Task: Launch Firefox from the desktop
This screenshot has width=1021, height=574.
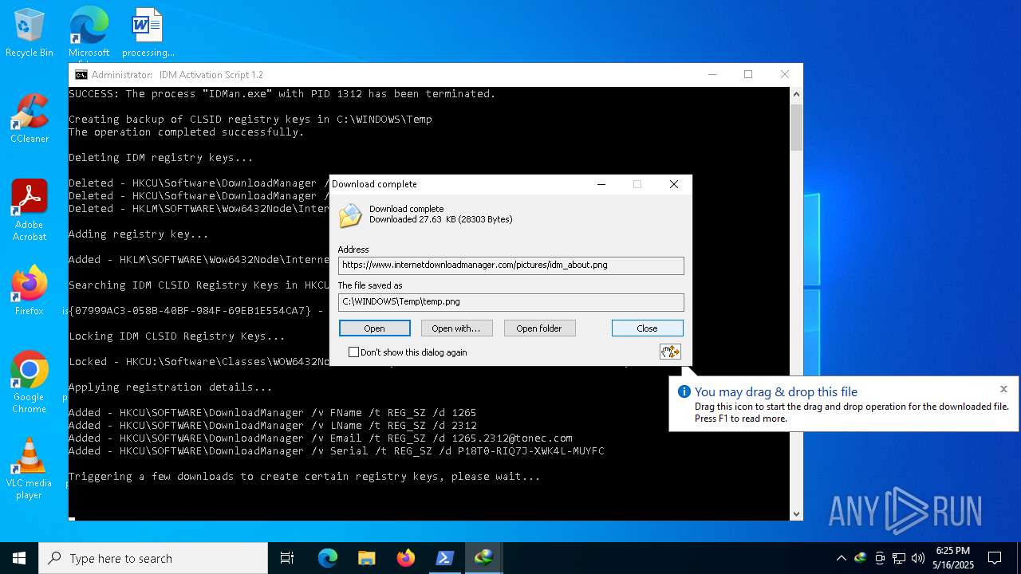Action: 30,291
